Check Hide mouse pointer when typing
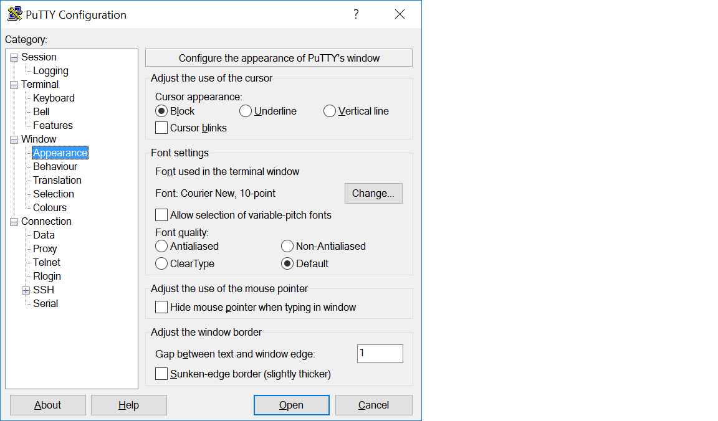 point(161,307)
